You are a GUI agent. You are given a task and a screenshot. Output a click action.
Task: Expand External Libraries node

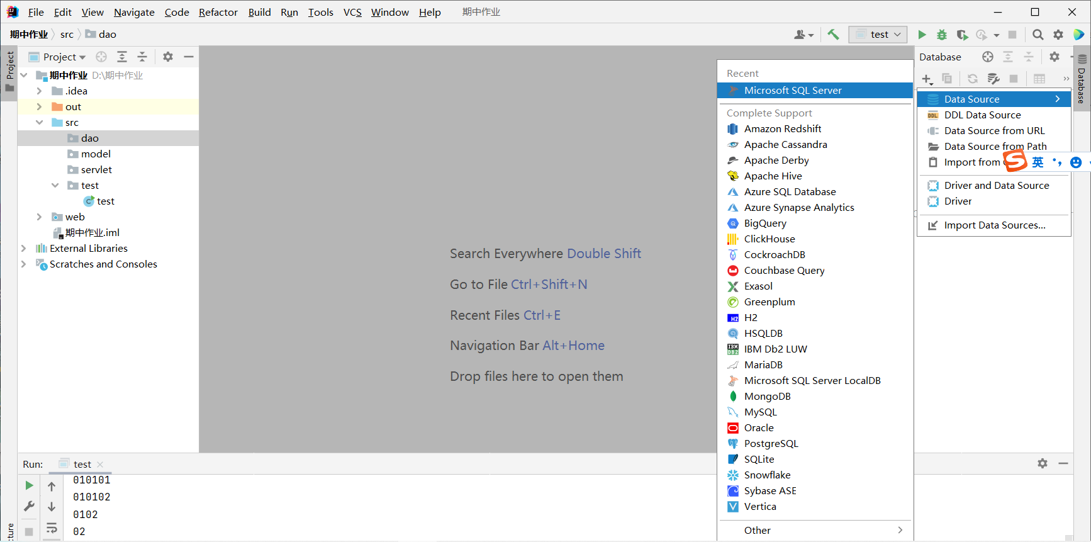coord(23,249)
